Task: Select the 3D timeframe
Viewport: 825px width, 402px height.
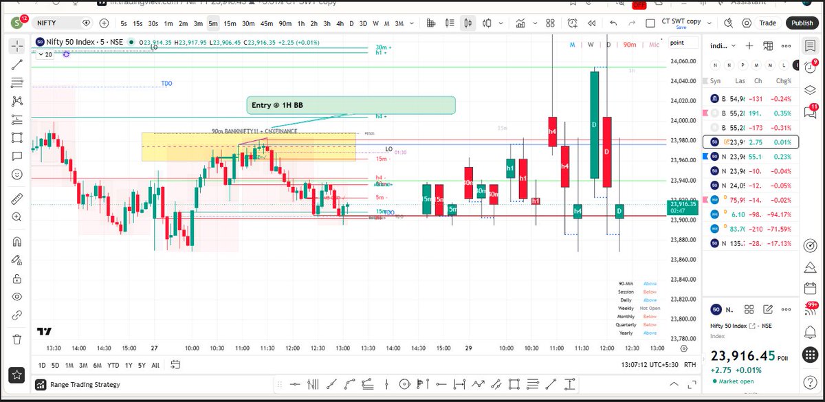Action: click(364, 23)
